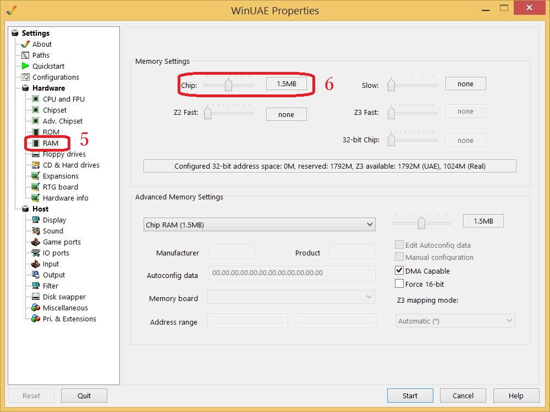The height and width of the screenshot is (412, 550).
Task: Click the Sound speaker icon
Action: 35,231
